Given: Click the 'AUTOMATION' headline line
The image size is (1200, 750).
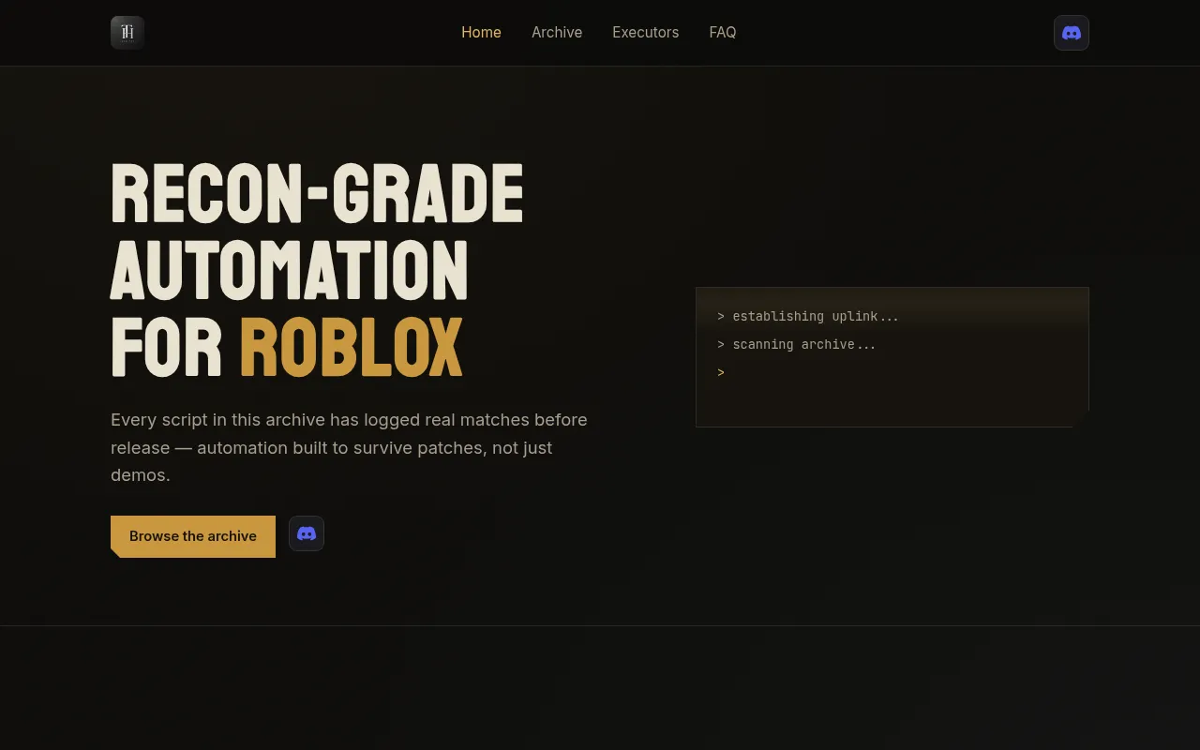Looking at the screenshot, I should click(x=289, y=271).
